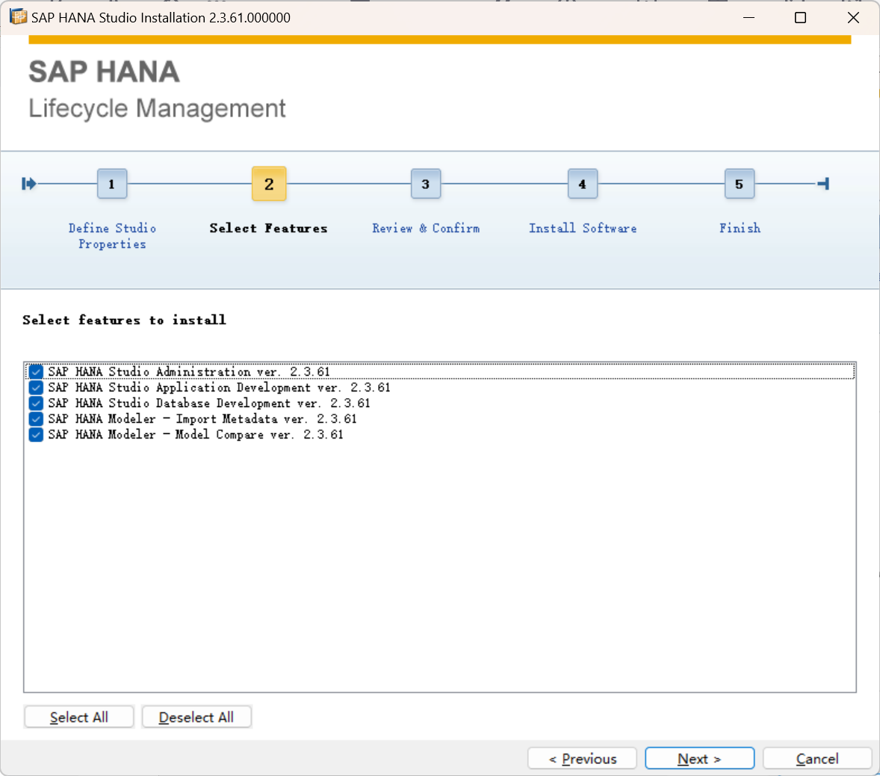880x776 pixels.
Task: Toggle Studio Database Development checkbox
Action: pyautogui.click(x=36, y=403)
